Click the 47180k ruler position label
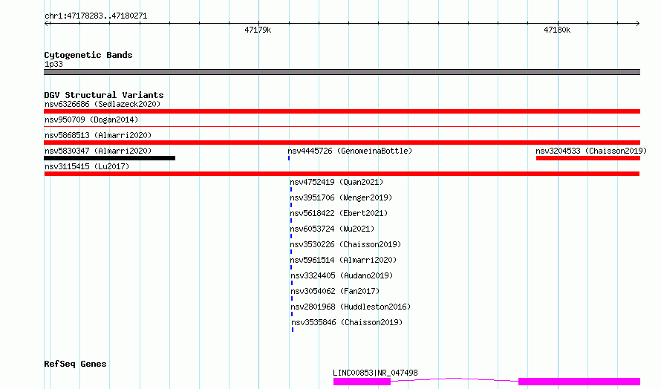Screen dimensions: 661x389 tap(557, 30)
